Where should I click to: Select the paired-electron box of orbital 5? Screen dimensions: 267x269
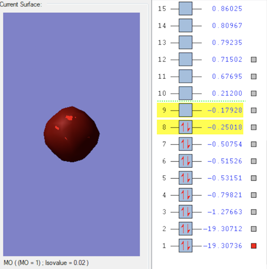[186, 178]
